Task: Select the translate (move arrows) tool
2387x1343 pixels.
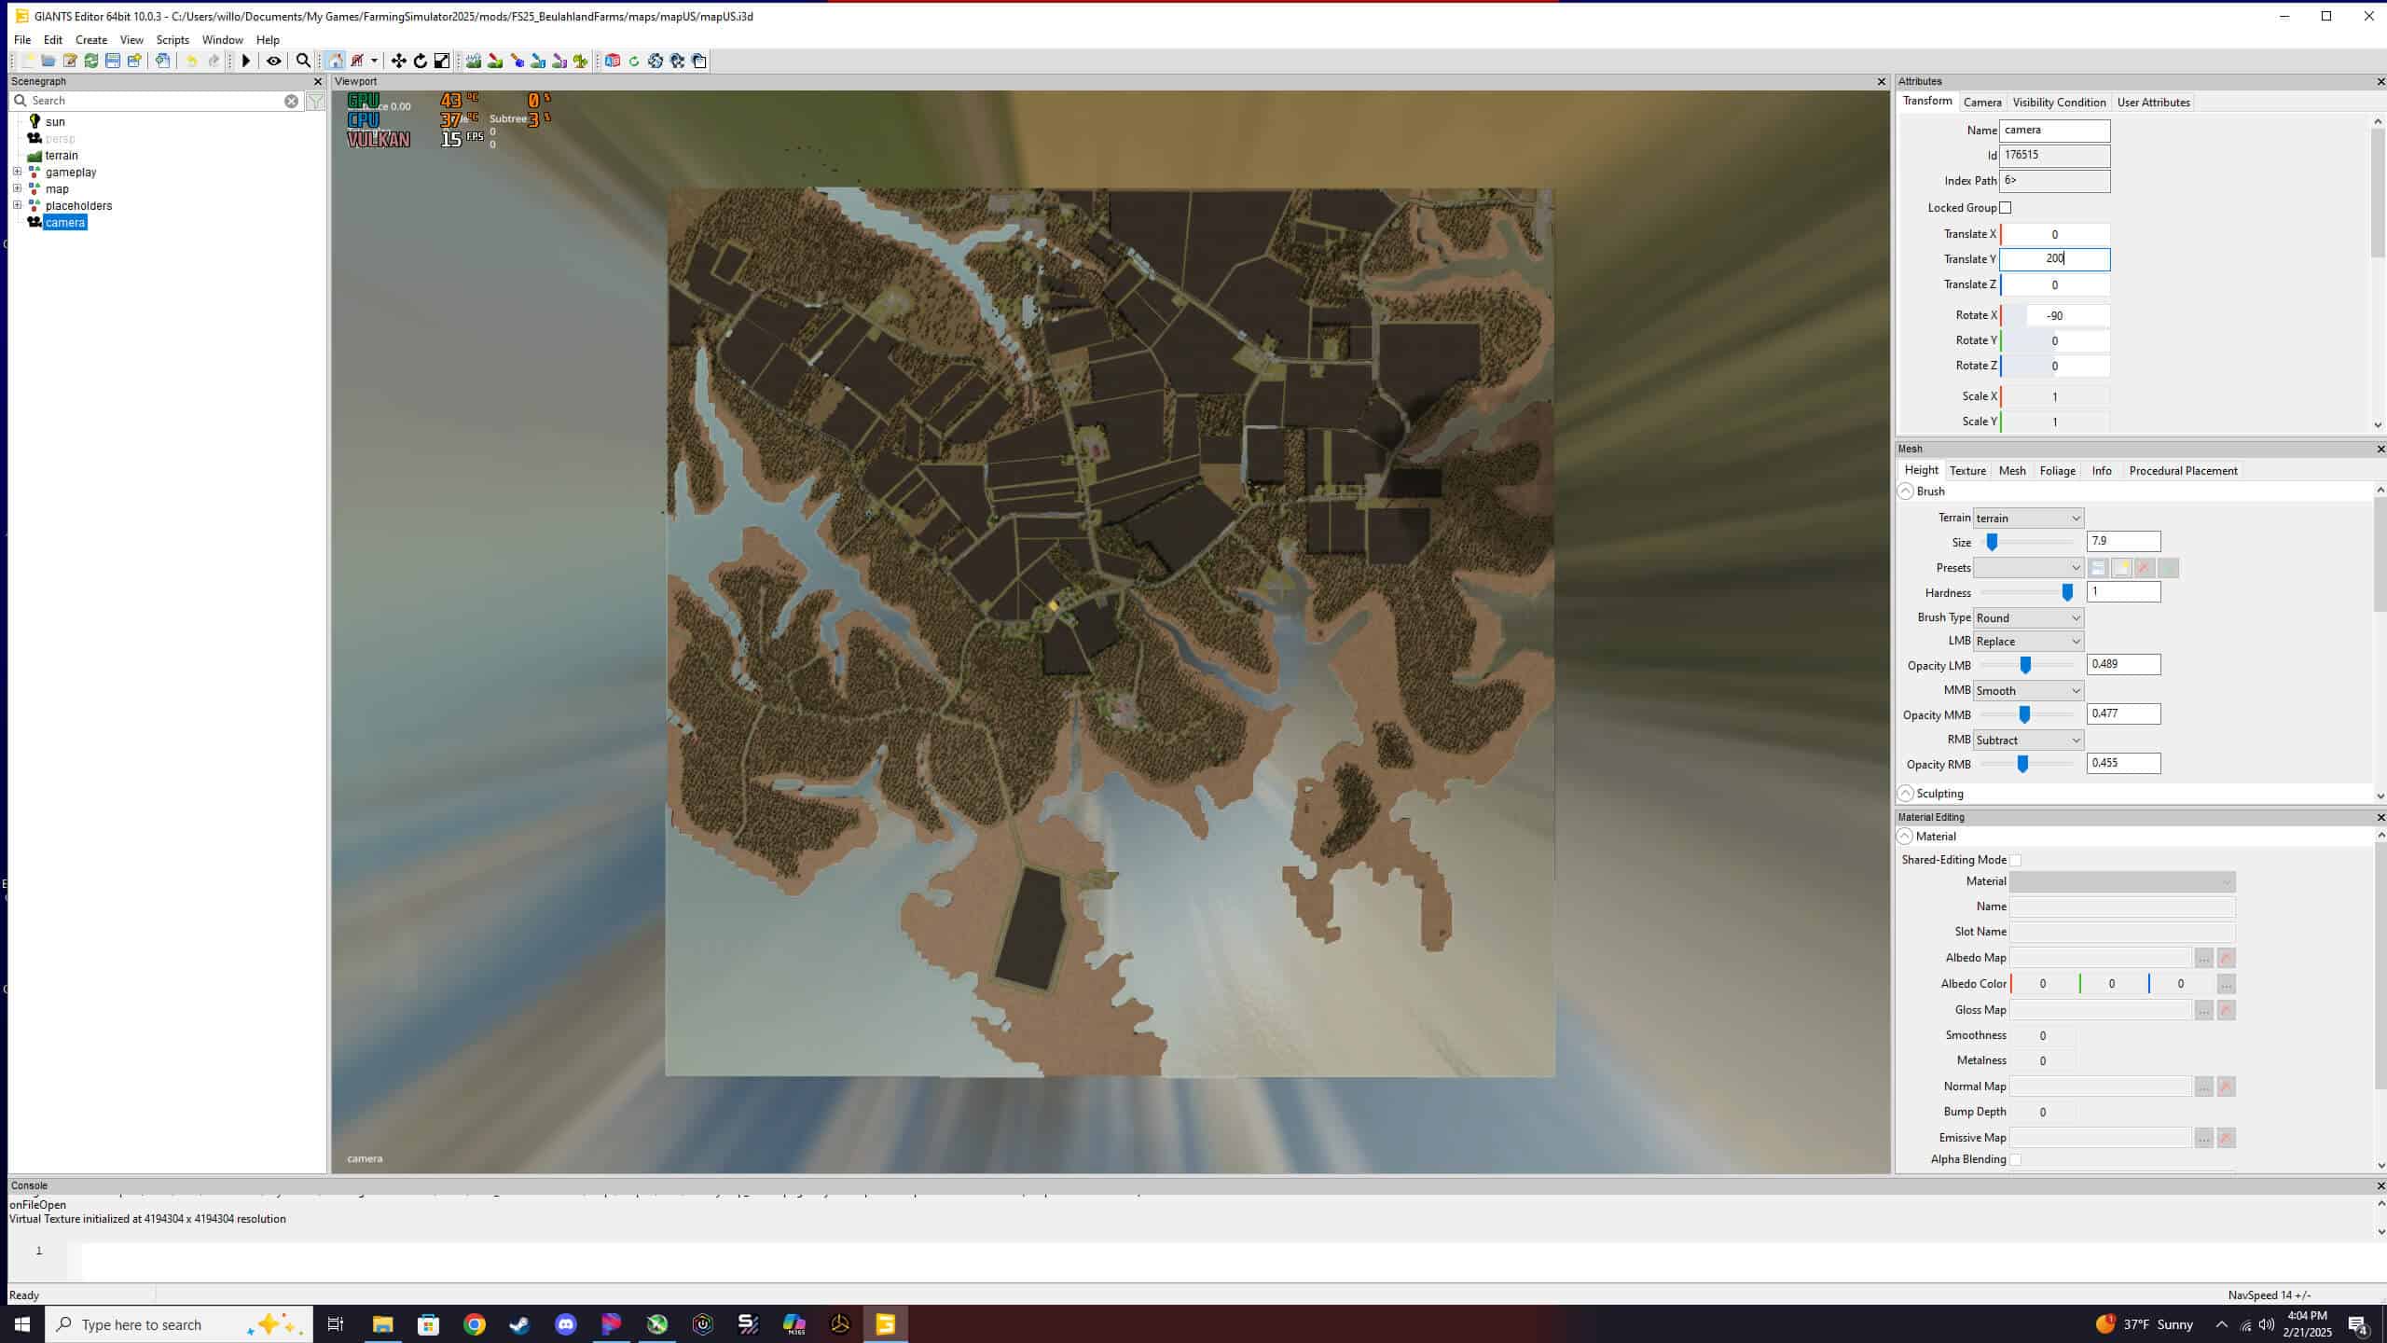Action: point(398,62)
